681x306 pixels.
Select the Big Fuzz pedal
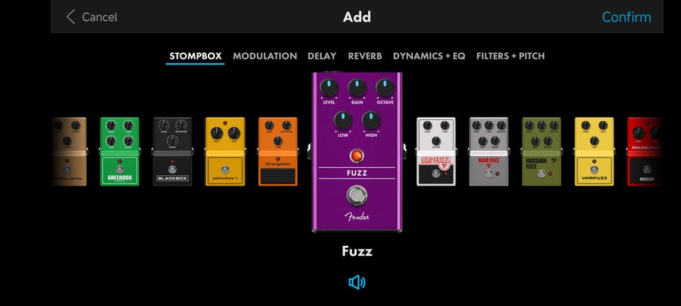(436, 152)
